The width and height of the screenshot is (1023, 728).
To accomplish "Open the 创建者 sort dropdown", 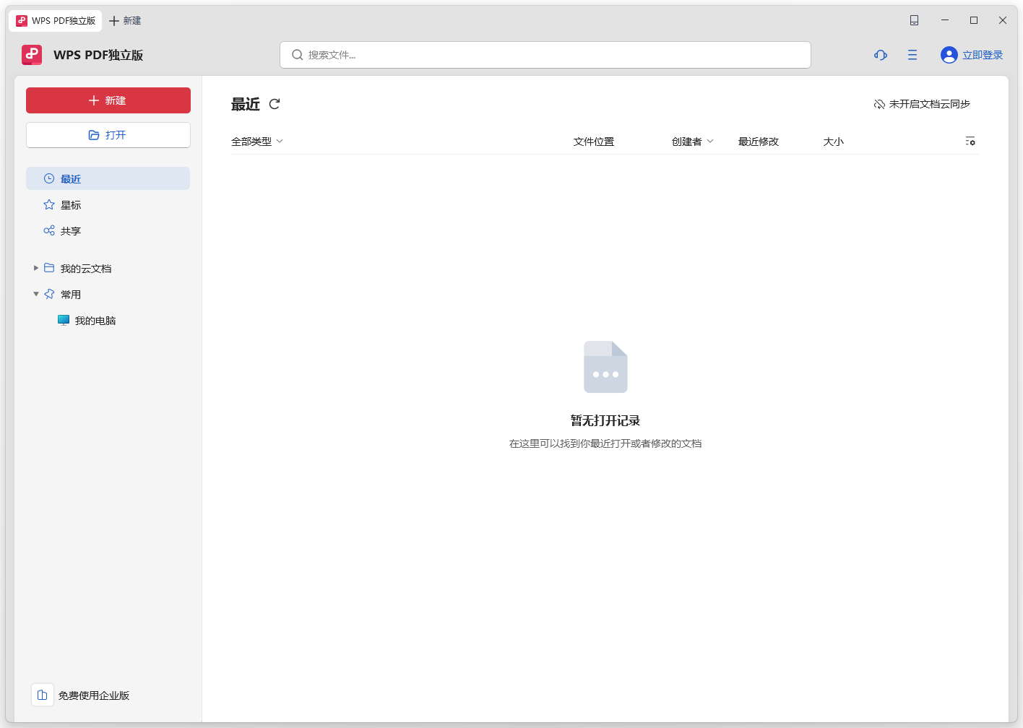I will [692, 141].
